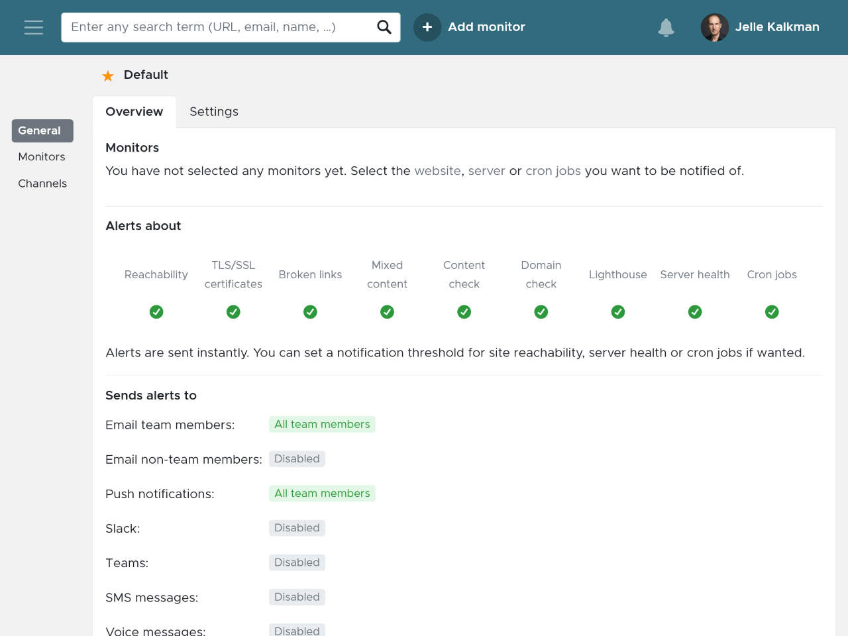
Task: Click the Add monitor label
Action: [x=486, y=27]
